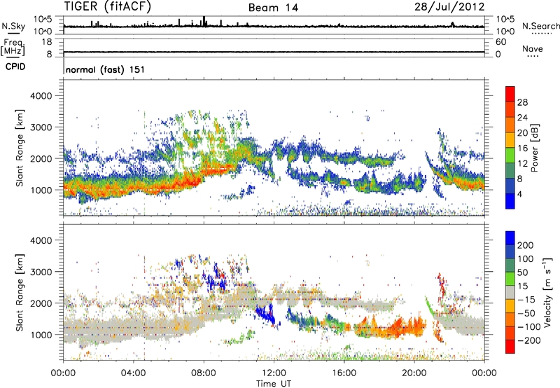Click the velocity panel 'Slant Range [km]' label
Screen dimensions: 560x388
click(20, 292)
